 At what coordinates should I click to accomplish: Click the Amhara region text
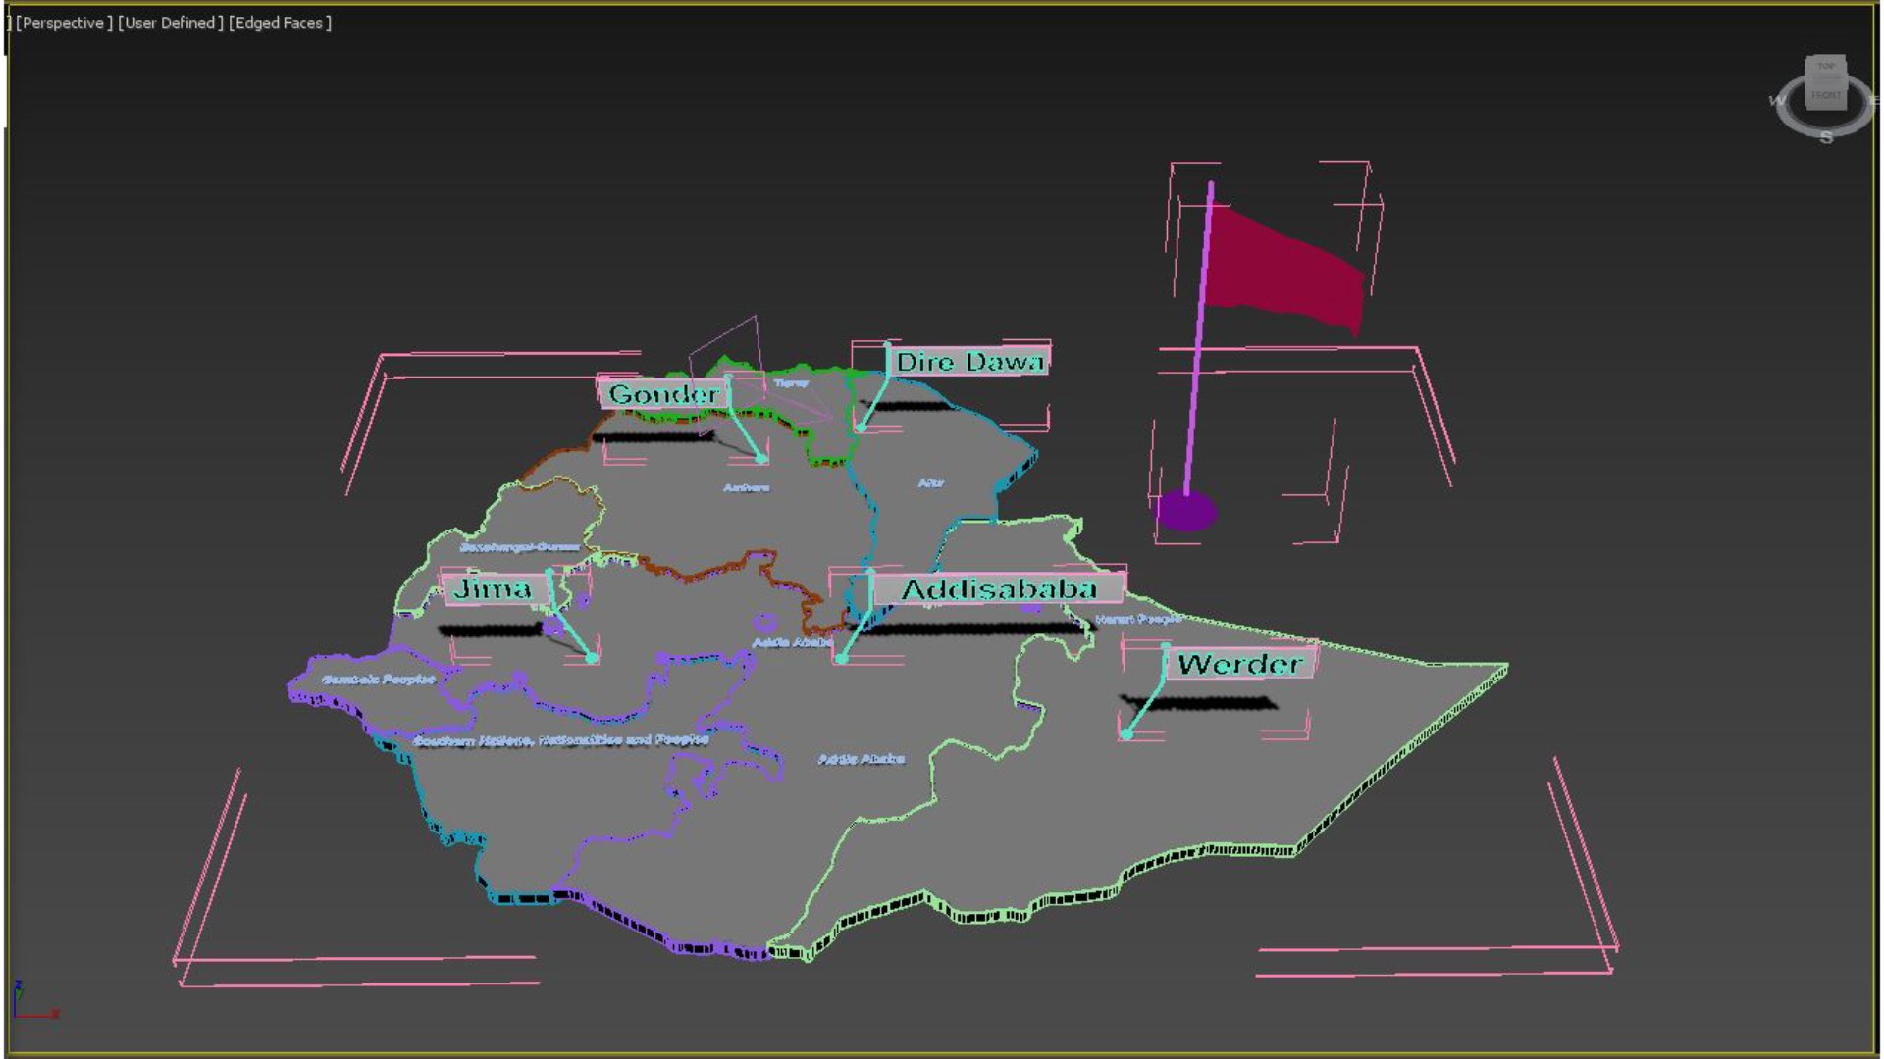(x=747, y=487)
